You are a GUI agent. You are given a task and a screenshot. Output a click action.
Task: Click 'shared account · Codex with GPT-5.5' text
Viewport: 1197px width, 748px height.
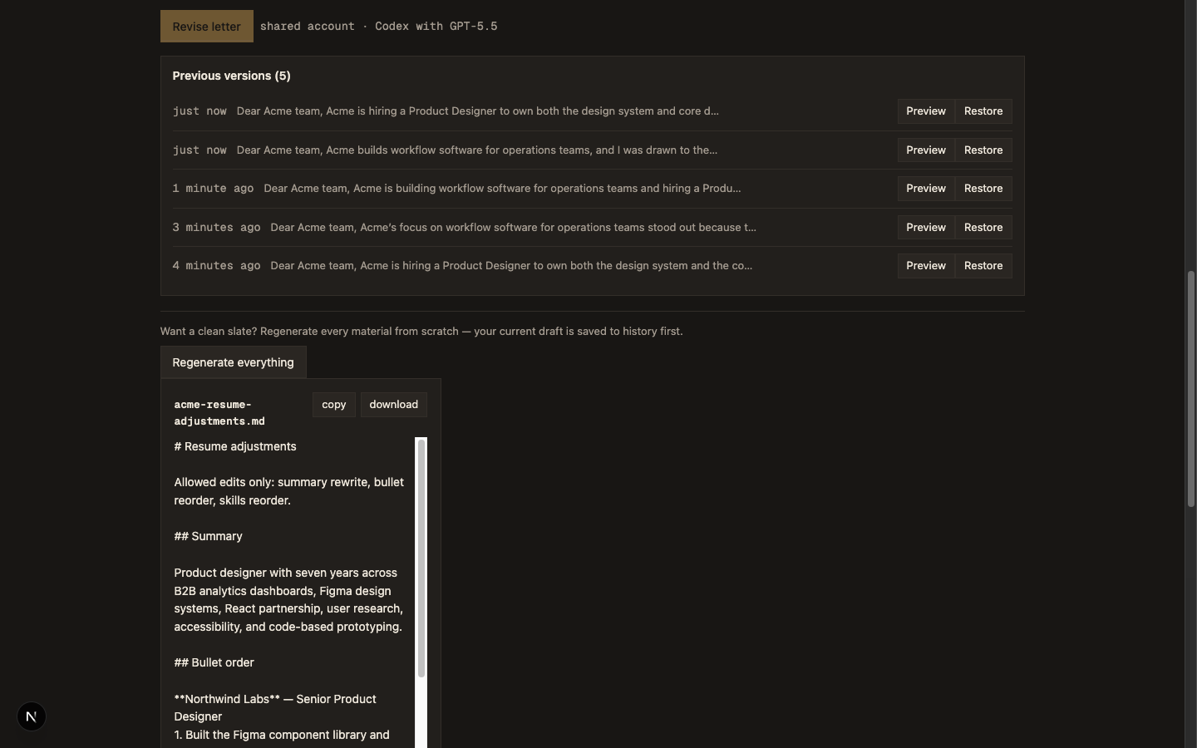tap(378, 27)
